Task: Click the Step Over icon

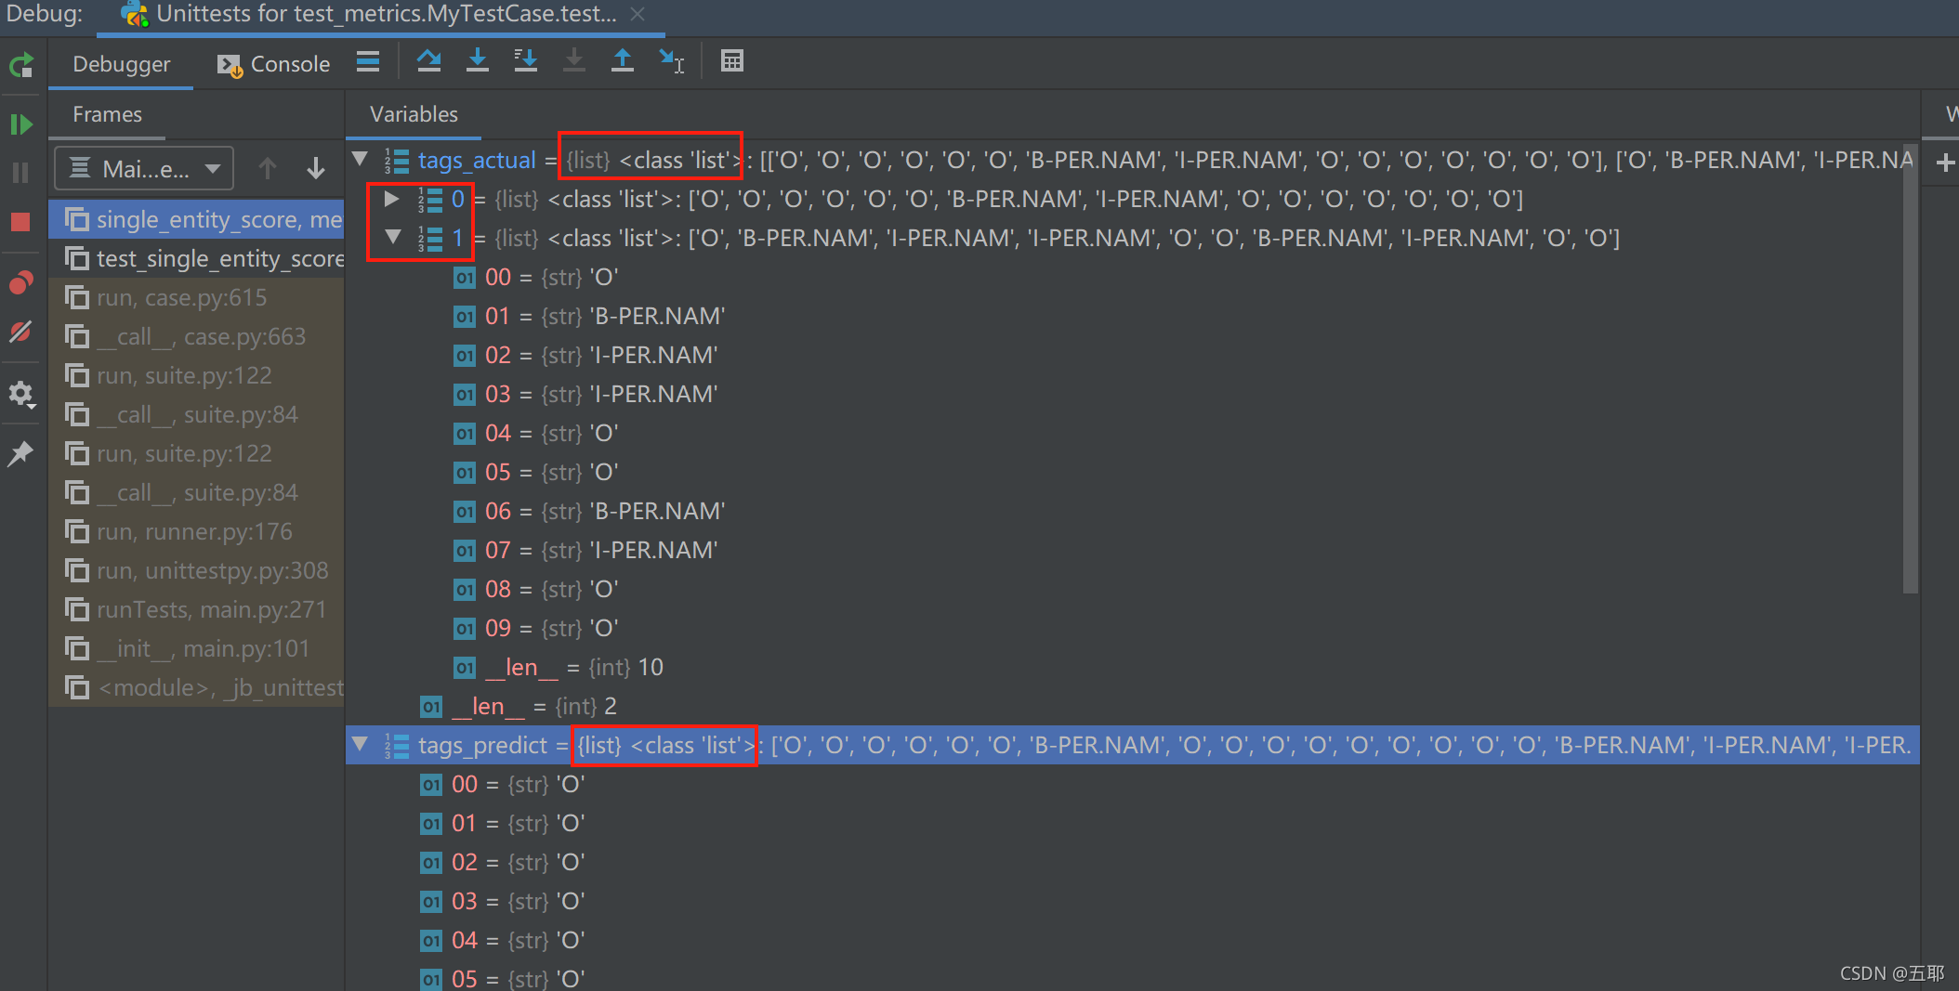Action: click(428, 61)
